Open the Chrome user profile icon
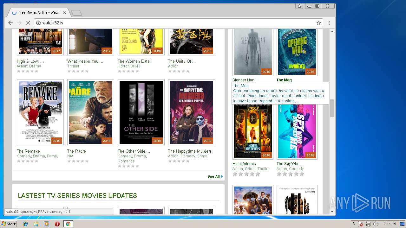Image resolution: width=406 pixels, height=228 pixels. (299, 6)
